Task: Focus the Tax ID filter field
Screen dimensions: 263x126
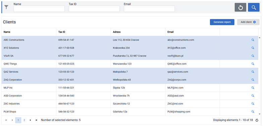Action: coord(94,9)
